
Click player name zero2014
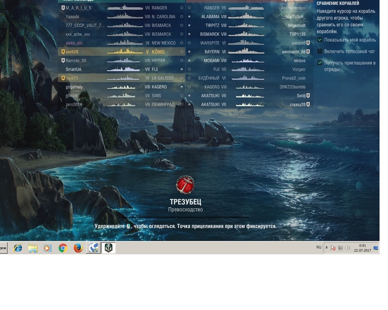(74, 104)
